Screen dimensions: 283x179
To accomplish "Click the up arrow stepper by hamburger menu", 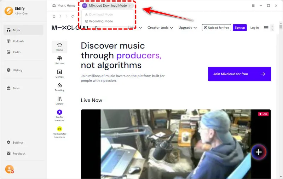I will coord(272,26).
